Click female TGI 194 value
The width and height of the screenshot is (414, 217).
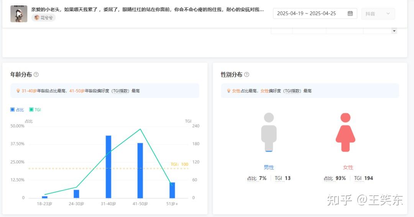(363, 178)
